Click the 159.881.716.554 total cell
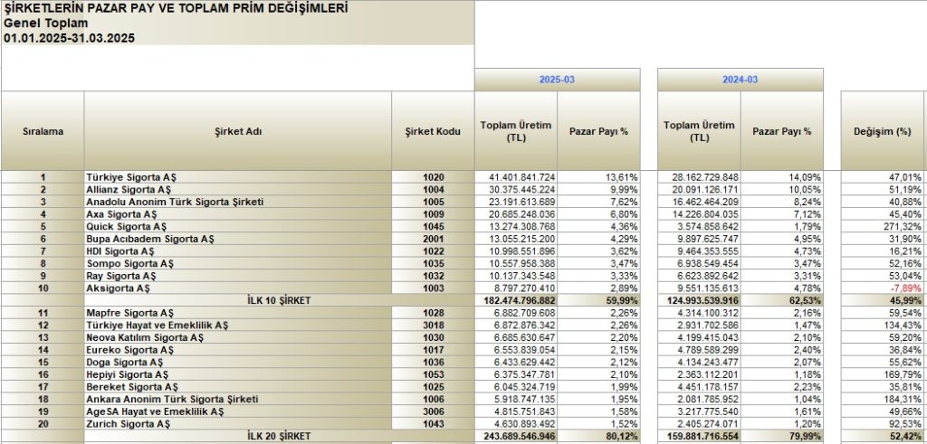 pos(702,437)
